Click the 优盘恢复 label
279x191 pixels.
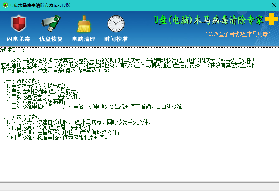pos(51,39)
